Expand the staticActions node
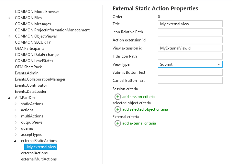This screenshot has width=232, height=164. click(16, 104)
